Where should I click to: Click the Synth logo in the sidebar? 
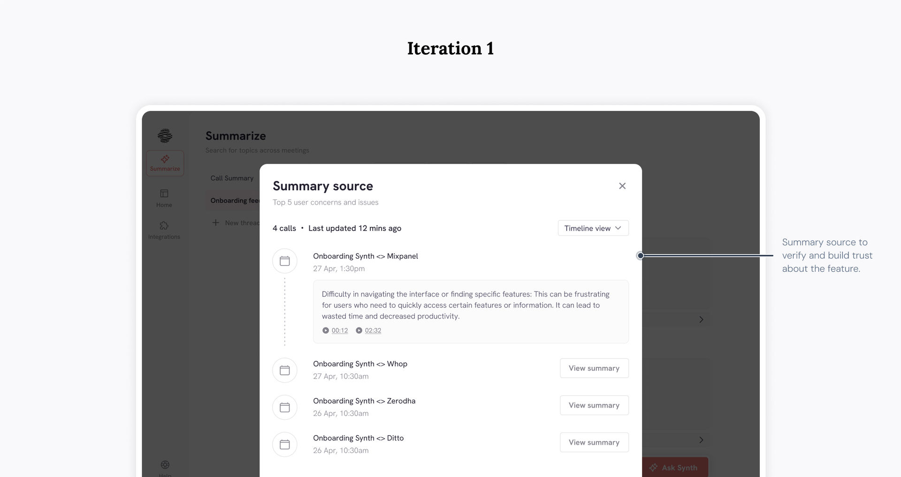pos(165,135)
